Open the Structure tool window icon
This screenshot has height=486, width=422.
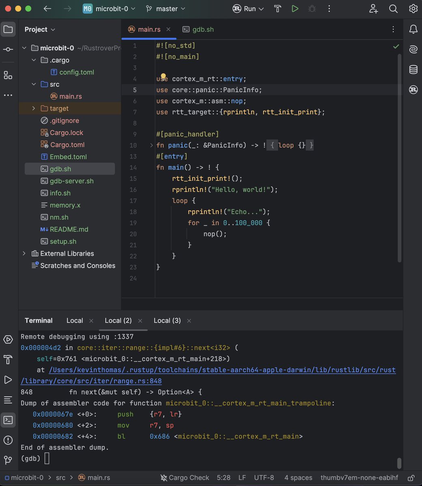click(8, 75)
